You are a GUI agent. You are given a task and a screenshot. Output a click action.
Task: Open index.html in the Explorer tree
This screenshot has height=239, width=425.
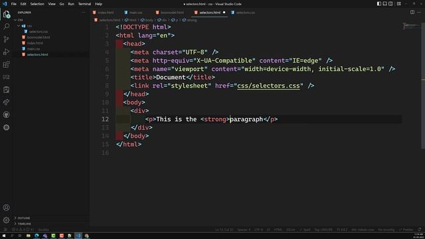[x=52, y=43]
